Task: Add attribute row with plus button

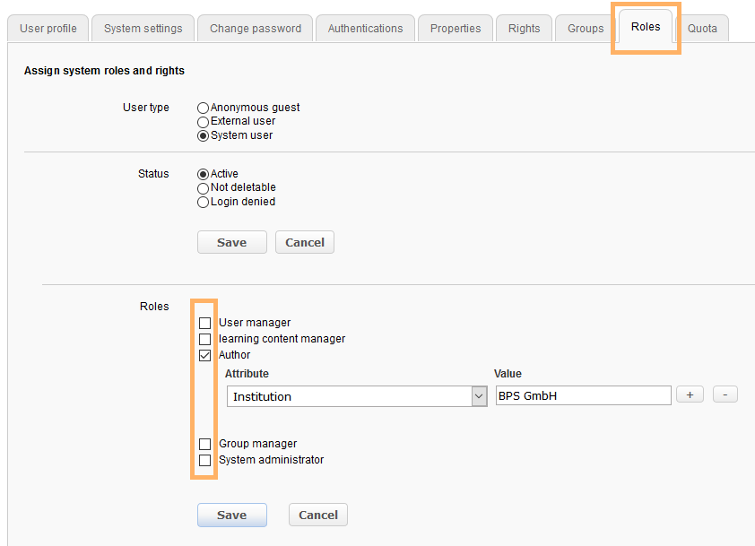Action: tap(689, 394)
